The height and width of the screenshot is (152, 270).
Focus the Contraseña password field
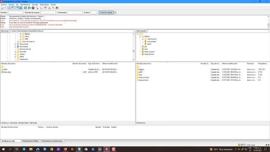tap(75, 12)
